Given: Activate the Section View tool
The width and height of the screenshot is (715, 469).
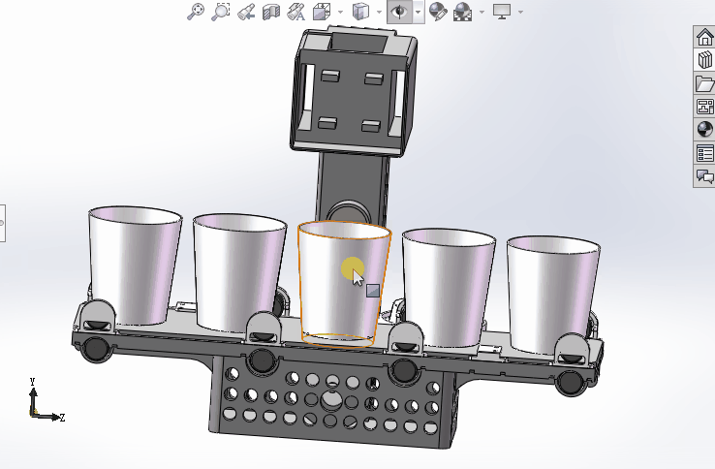Looking at the screenshot, I should click(x=271, y=12).
